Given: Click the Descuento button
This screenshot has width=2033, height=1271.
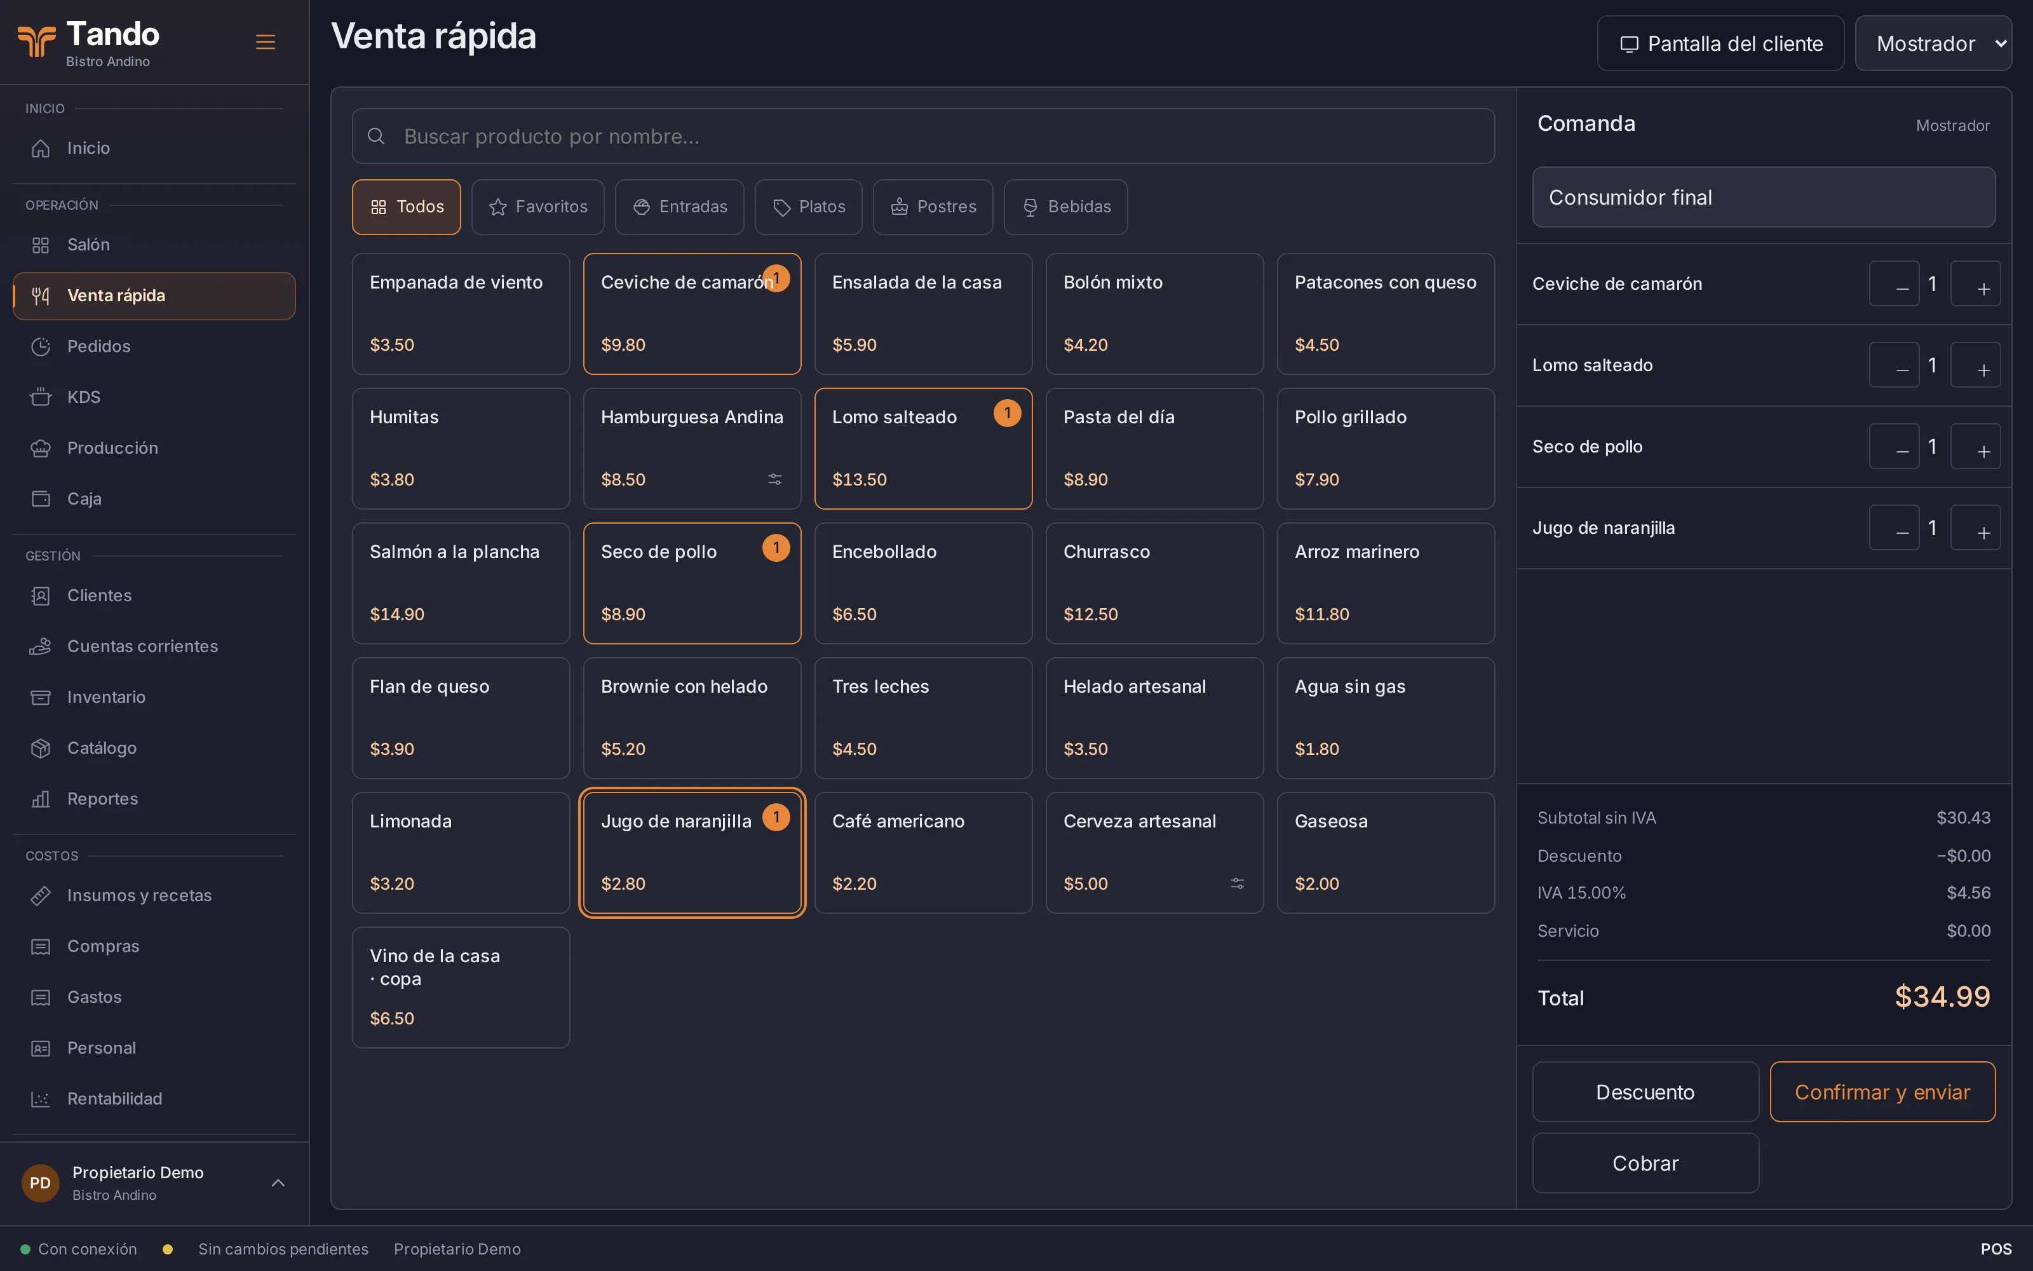Looking at the screenshot, I should coord(1645,1092).
